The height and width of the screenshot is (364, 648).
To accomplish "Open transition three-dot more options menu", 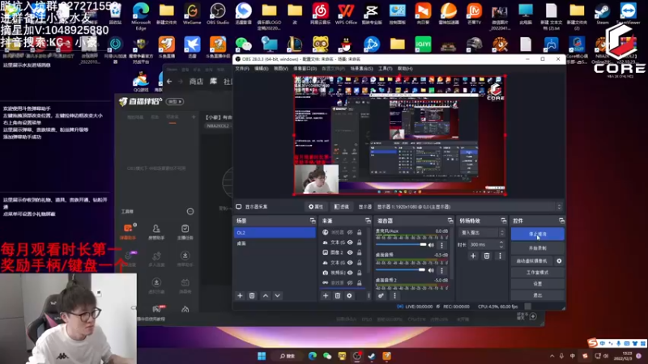I will pos(500,256).
